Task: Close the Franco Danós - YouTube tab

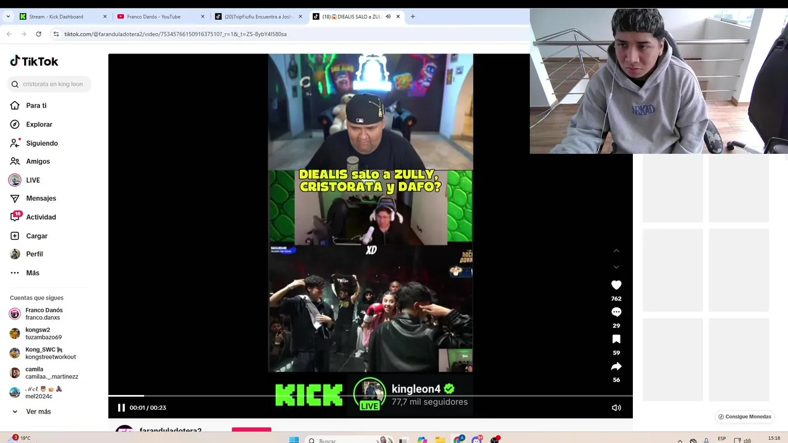Action: (203, 17)
